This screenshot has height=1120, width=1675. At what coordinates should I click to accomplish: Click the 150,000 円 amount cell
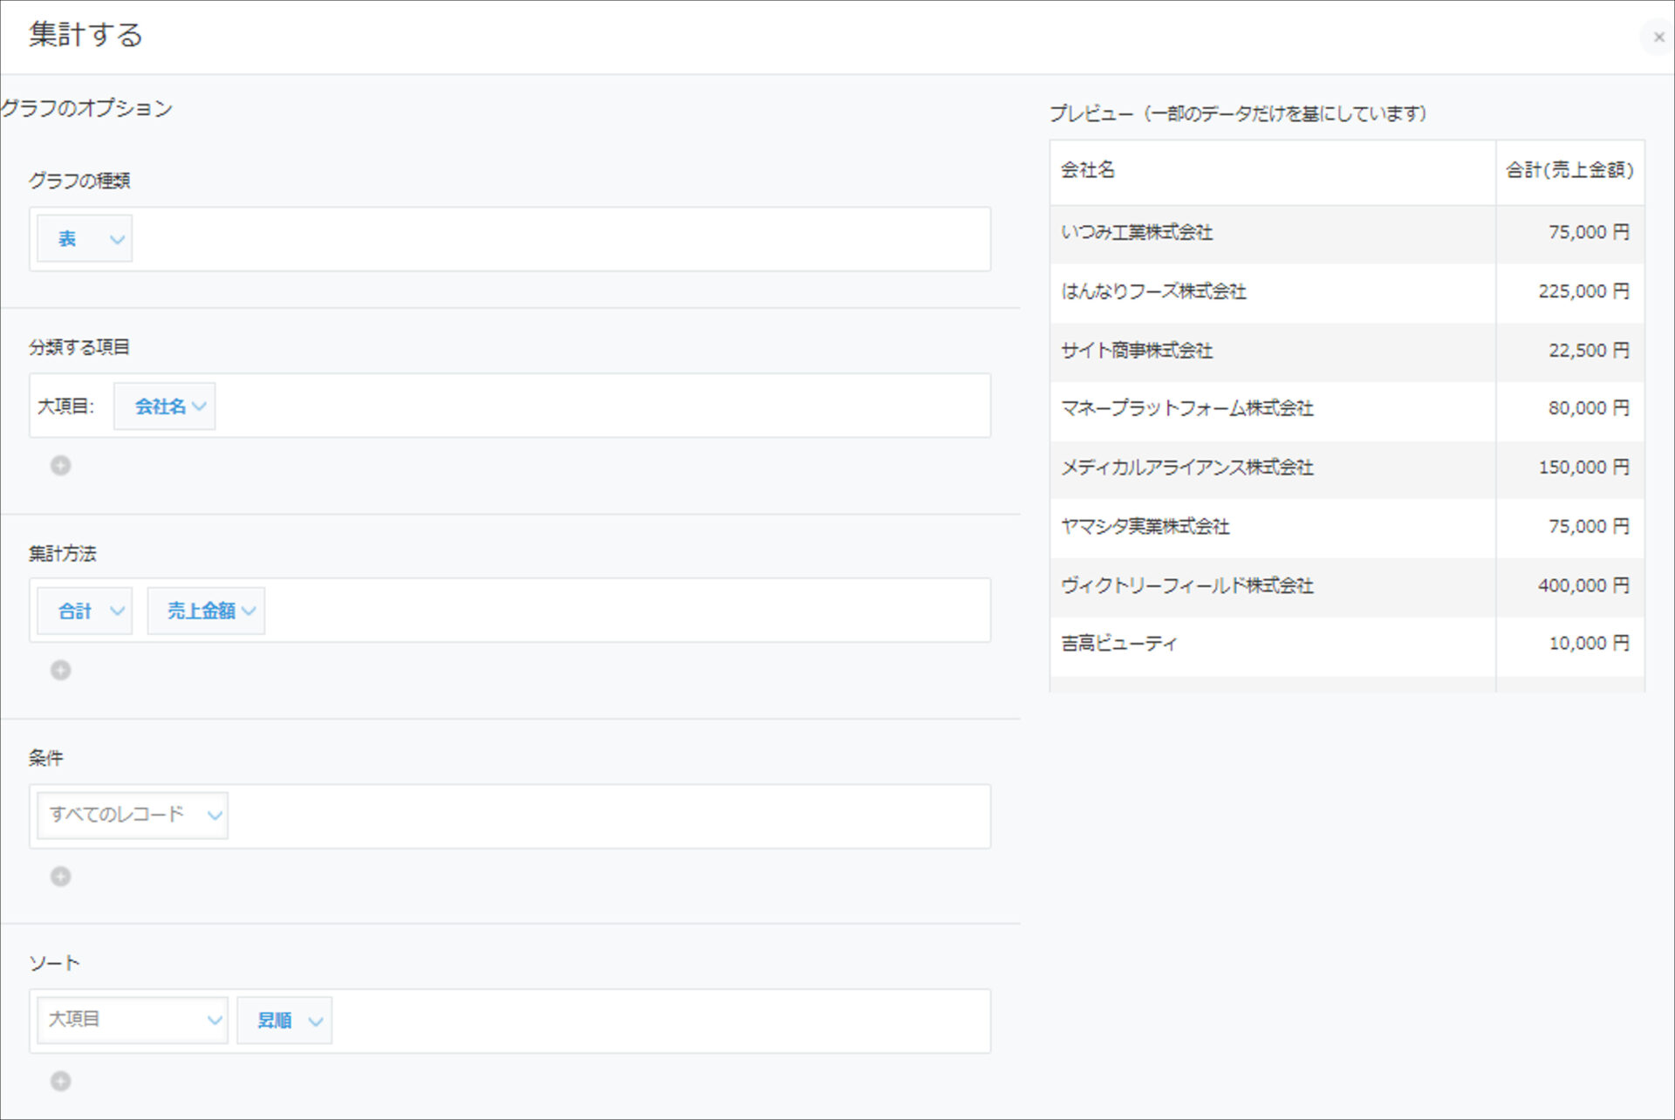coord(1570,469)
